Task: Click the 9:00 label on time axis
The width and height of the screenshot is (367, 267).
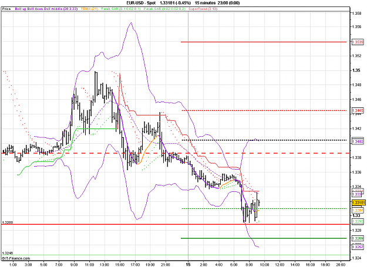Action: pyautogui.click(x=74, y=265)
